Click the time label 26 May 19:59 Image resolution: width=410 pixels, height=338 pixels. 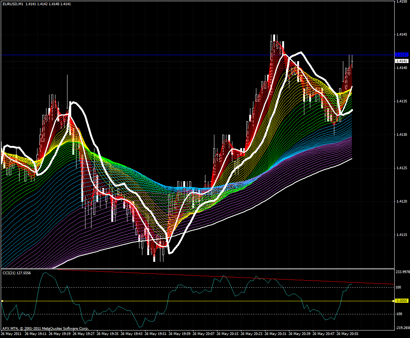click(x=180, y=334)
